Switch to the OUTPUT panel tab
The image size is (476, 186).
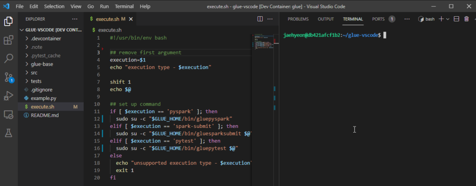click(x=326, y=19)
